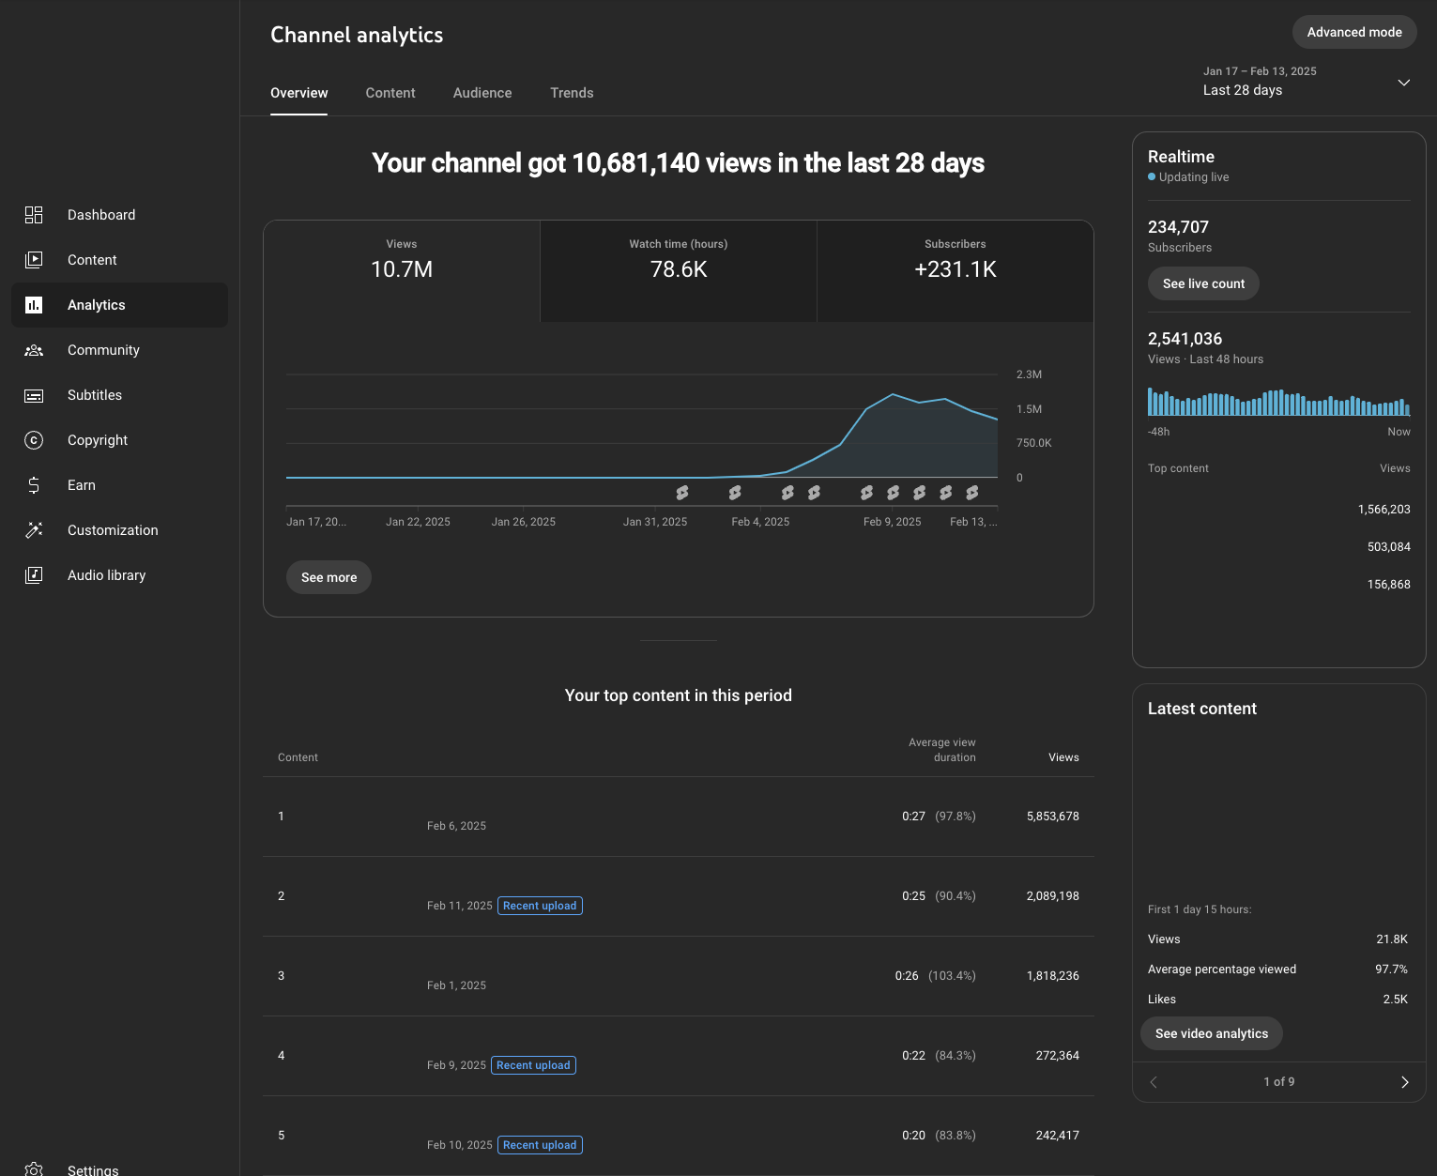This screenshot has height=1176, width=1437.
Task: Select the Community people icon
Action: click(x=34, y=350)
